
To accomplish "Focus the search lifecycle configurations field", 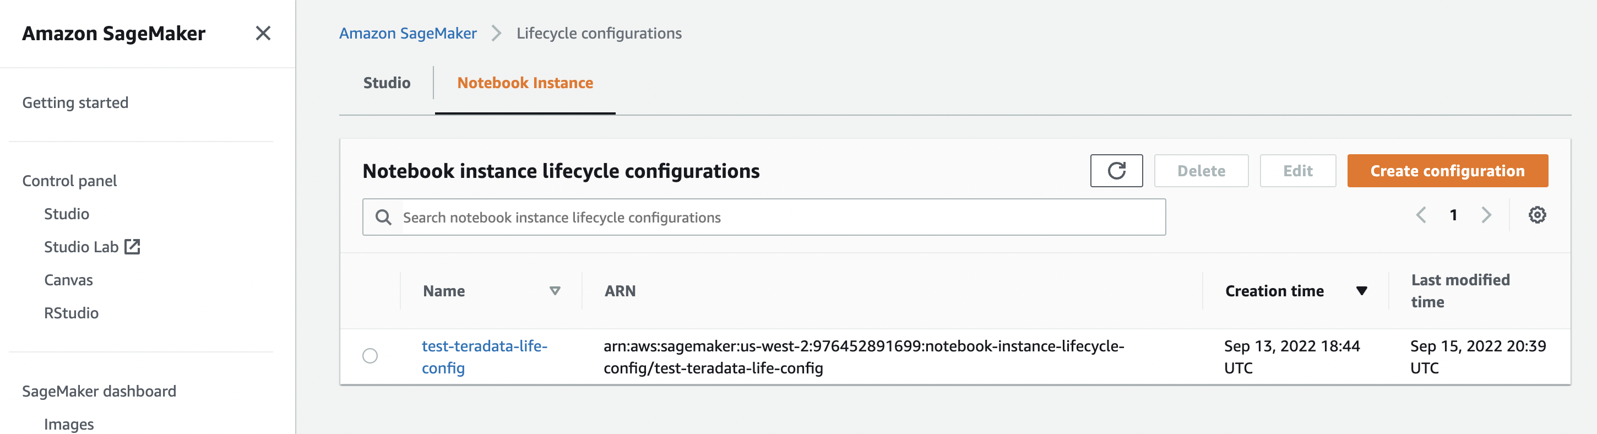I will coord(764,217).
